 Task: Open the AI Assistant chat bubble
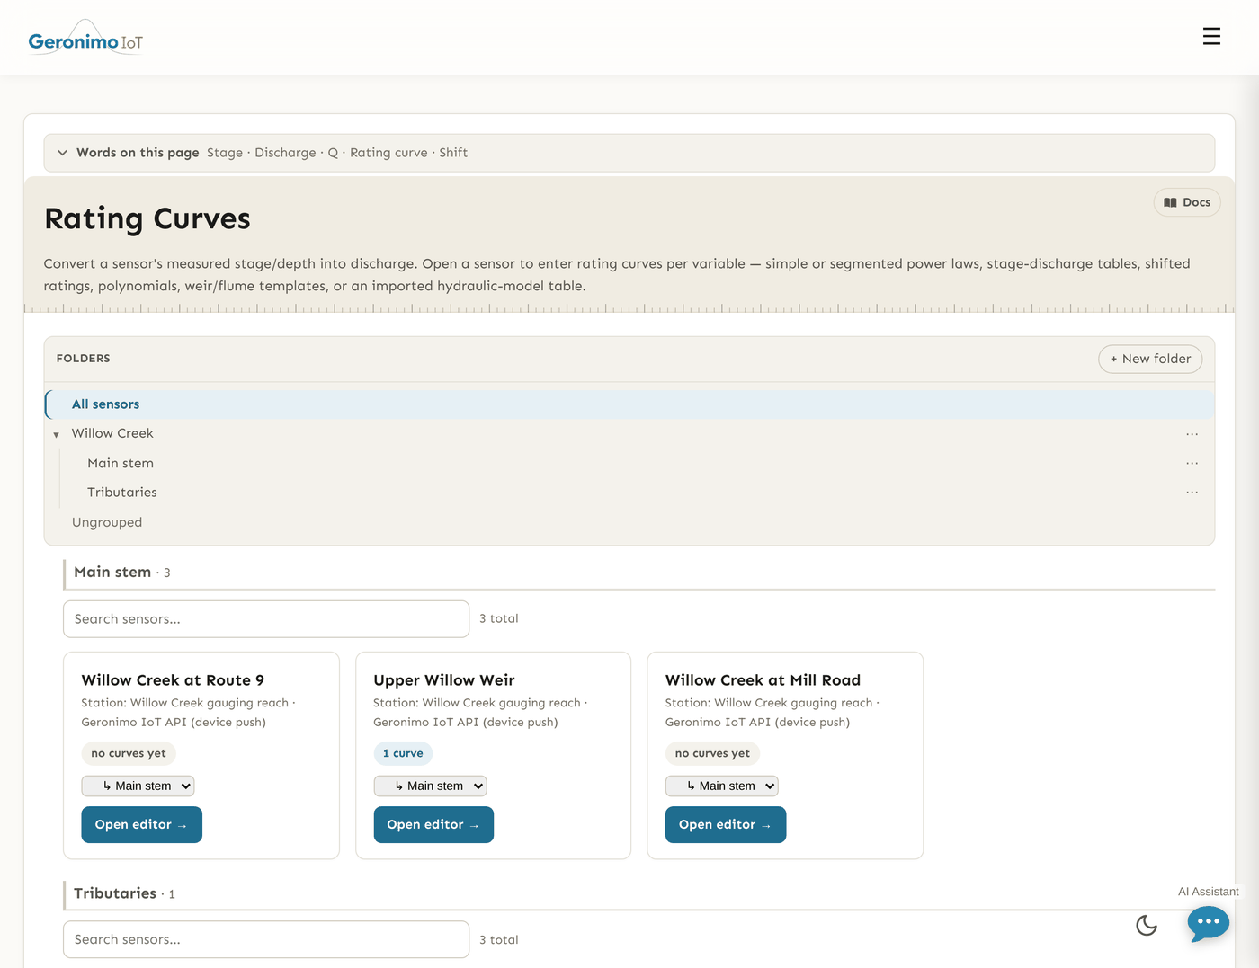point(1209,923)
